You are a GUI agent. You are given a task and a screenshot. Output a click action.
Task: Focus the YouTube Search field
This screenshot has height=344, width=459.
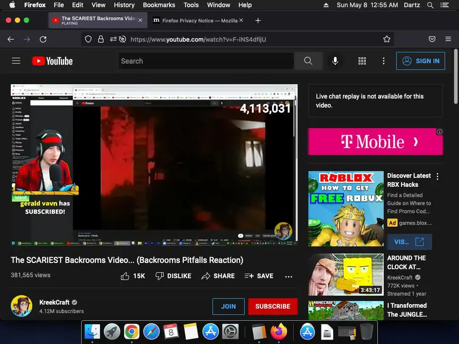(206, 61)
